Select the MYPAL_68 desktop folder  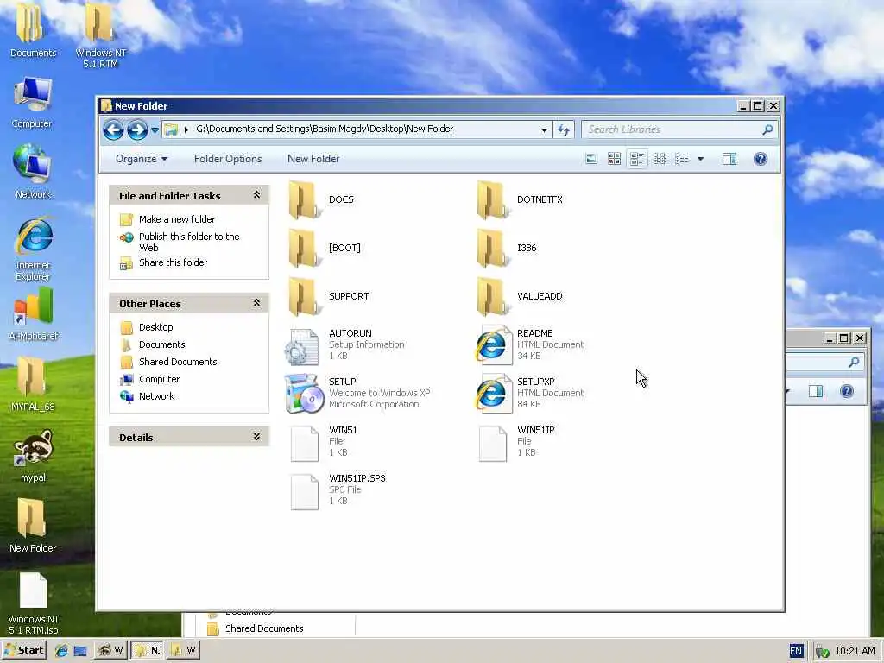point(33,384)
